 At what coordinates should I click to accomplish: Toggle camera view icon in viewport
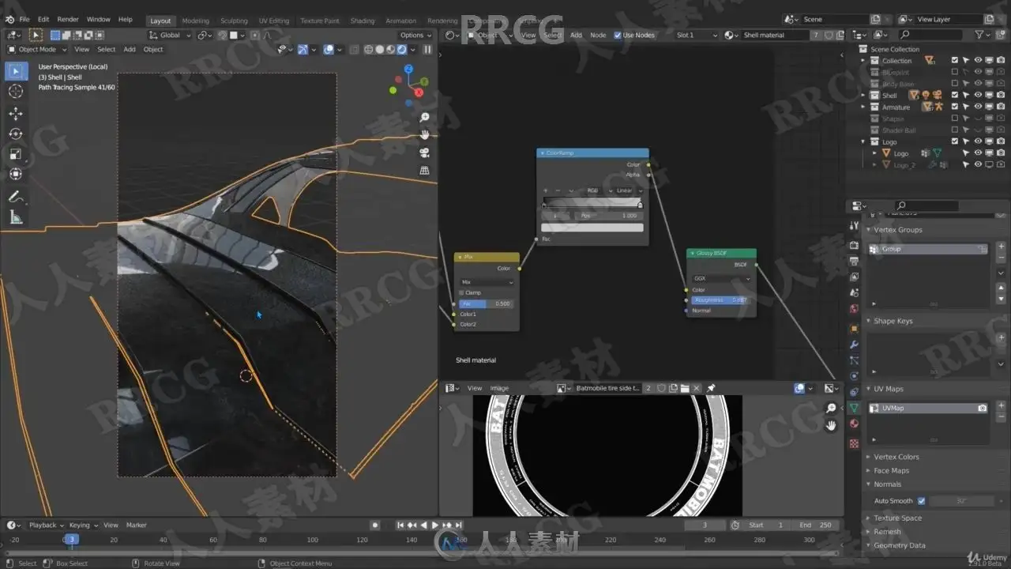[424, 153]
